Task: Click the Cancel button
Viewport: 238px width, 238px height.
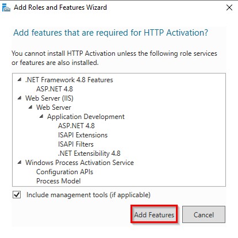Action: point(204,214)
